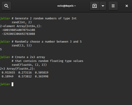Click the last green julia> prompt
132x105 pixels.
coord(5,84)
